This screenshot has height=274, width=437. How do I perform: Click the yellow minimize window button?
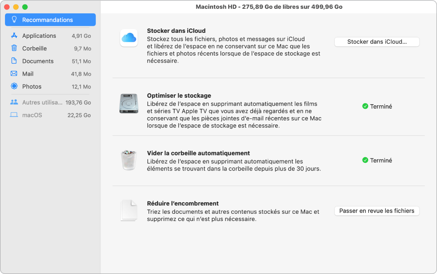point(16,7)
